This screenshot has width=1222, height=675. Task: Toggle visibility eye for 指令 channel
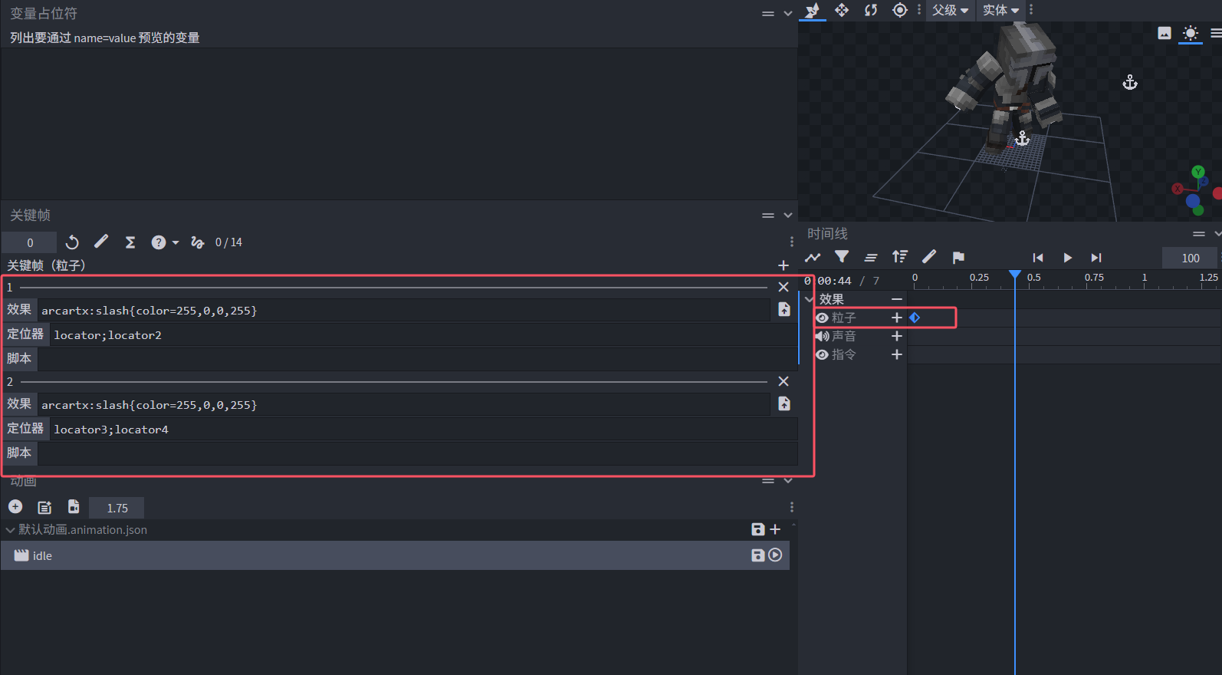pyautogui.click(x=823, y=354)
